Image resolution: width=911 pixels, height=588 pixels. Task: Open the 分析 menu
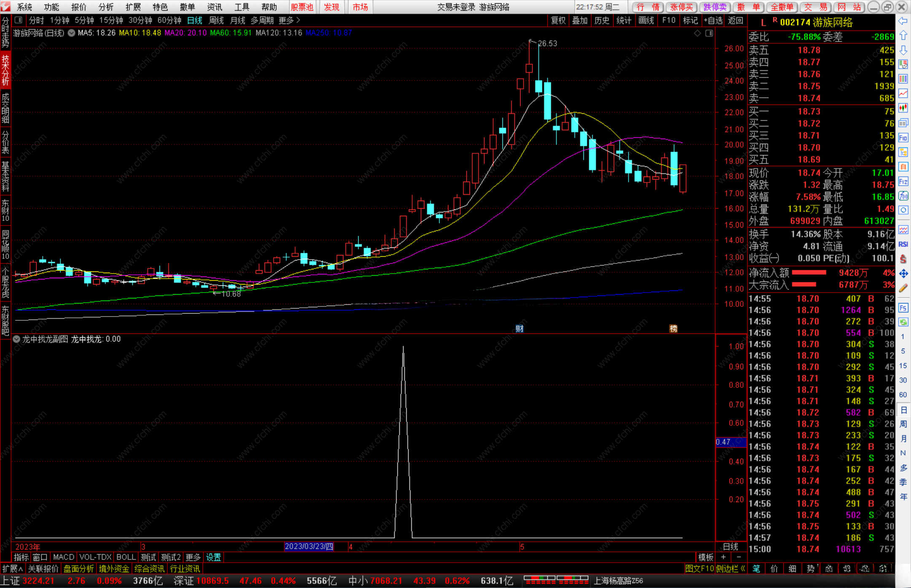[106, 7]
